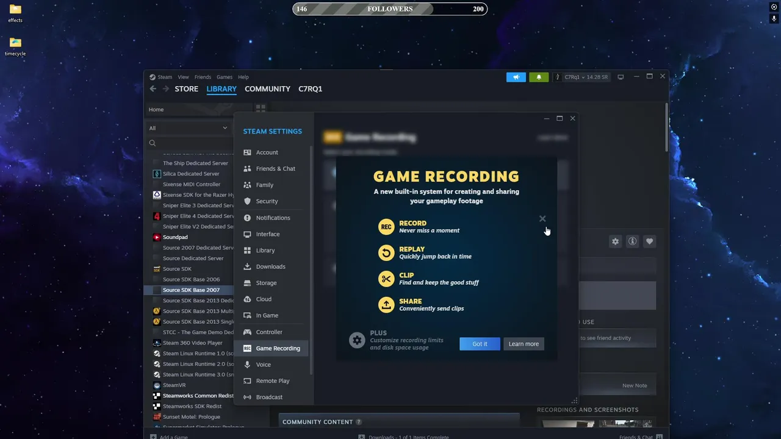Select Source SDK Base 2006 row

point(190,279)
